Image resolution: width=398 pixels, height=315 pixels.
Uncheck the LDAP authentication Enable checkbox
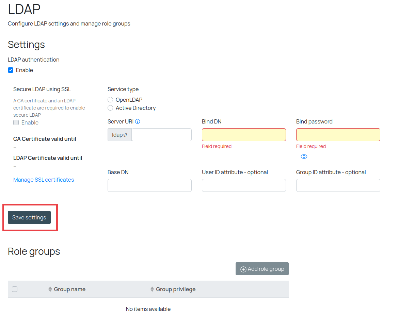[x=11, y=70]
